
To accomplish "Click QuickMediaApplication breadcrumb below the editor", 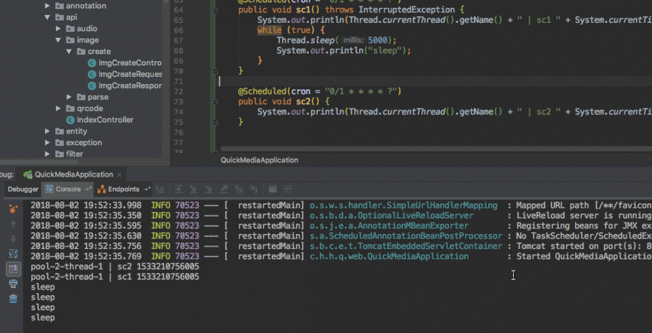I will click(x=259, y=160).
